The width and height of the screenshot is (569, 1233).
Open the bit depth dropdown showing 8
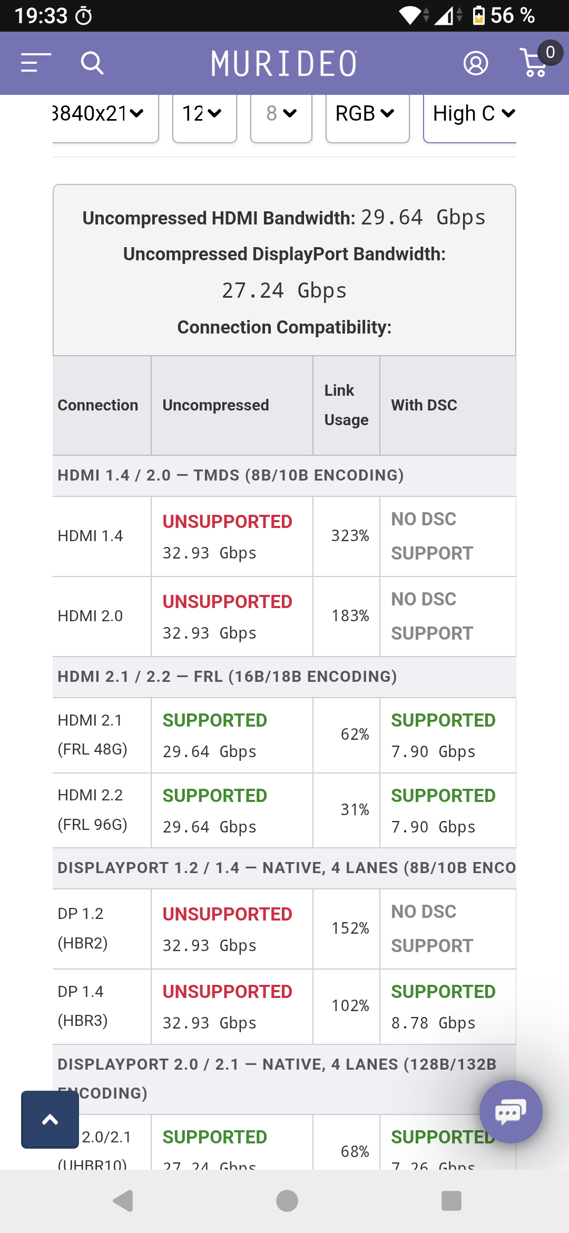click(281, 117)
